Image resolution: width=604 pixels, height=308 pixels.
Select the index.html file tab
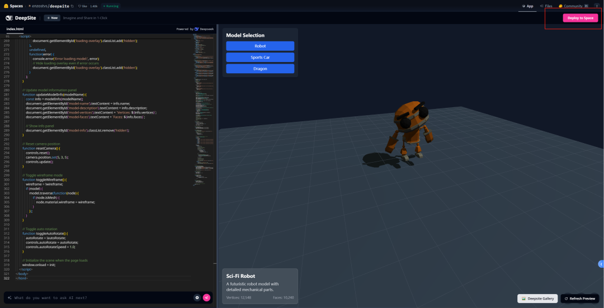click(15, 29)
